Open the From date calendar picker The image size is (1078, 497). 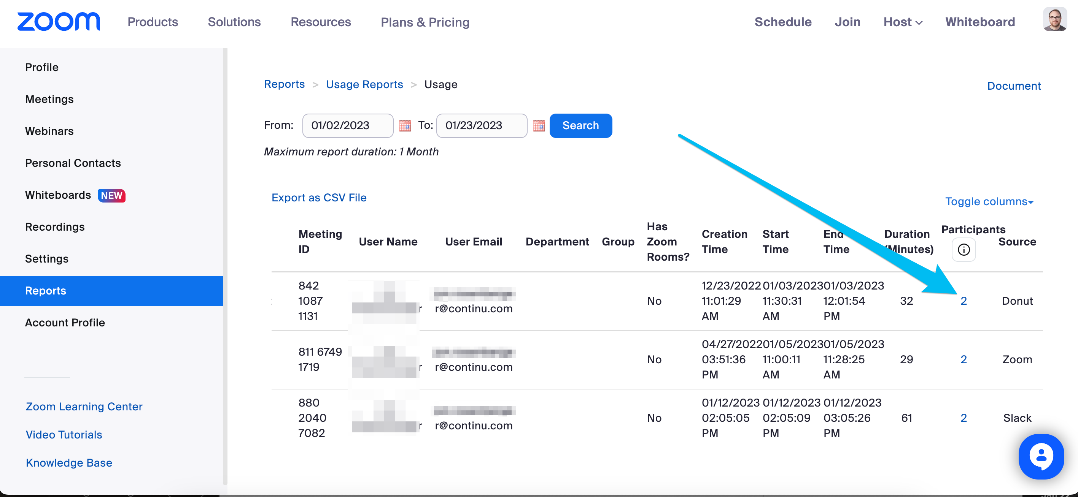[x=405, y=125]
